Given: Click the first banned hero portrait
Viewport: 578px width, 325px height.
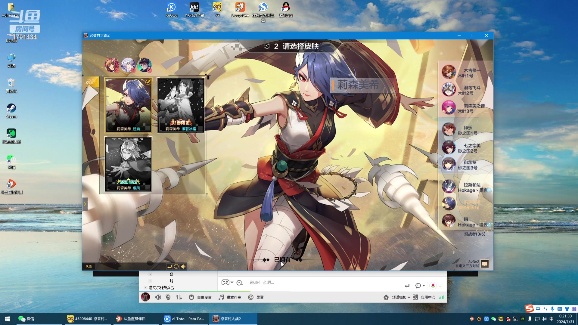Looking at the screenshot, I should [x=112, y=65].
